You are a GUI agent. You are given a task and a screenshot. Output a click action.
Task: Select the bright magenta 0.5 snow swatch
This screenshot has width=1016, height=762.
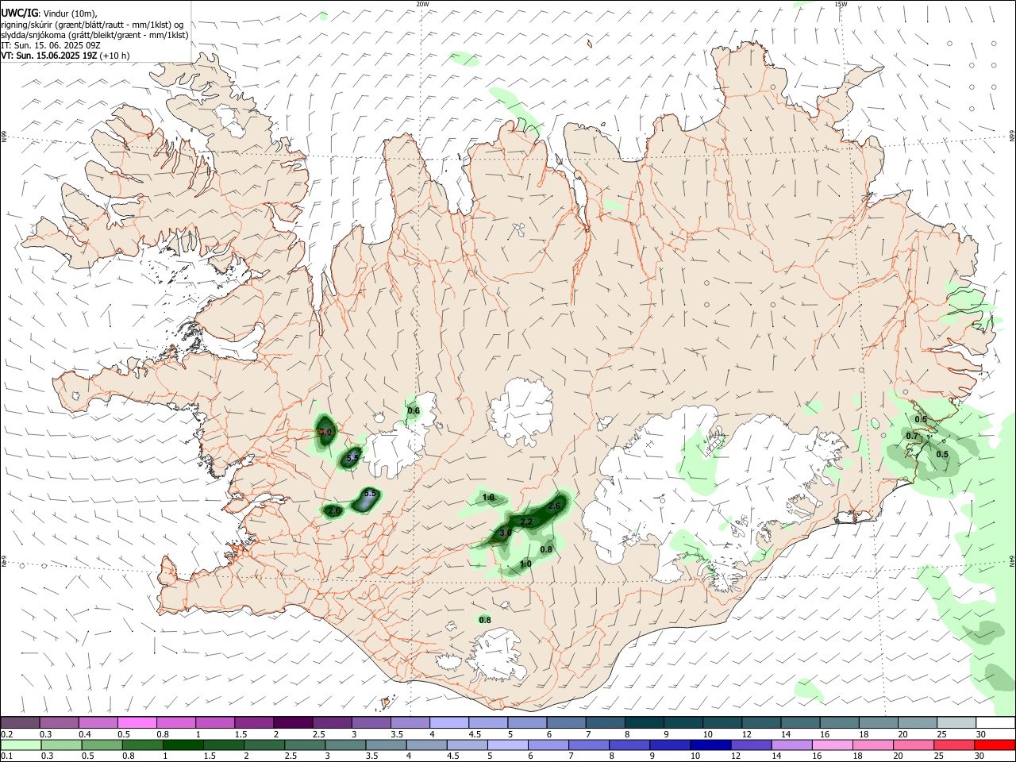(137, 722)
